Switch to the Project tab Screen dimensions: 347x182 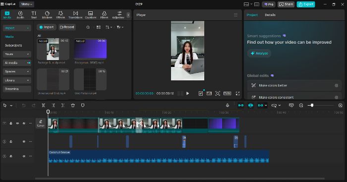(252, 15)
